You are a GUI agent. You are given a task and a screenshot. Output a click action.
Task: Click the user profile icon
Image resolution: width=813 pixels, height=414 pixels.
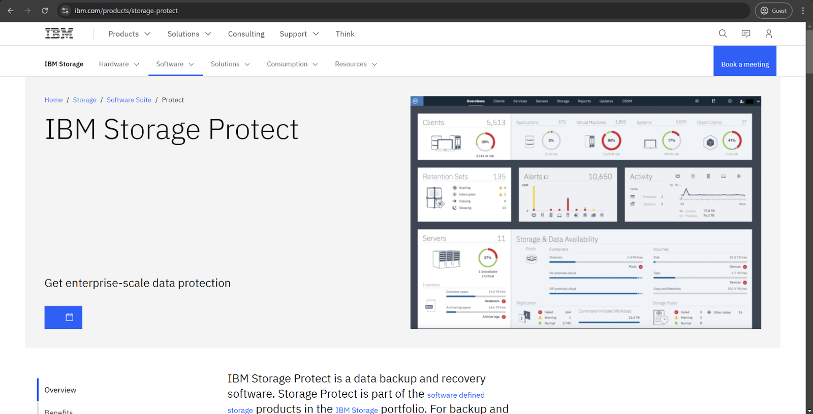click(x=768, y=34)
